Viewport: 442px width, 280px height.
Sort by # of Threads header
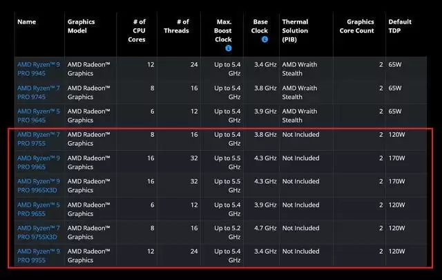click(x=177, y=26)
